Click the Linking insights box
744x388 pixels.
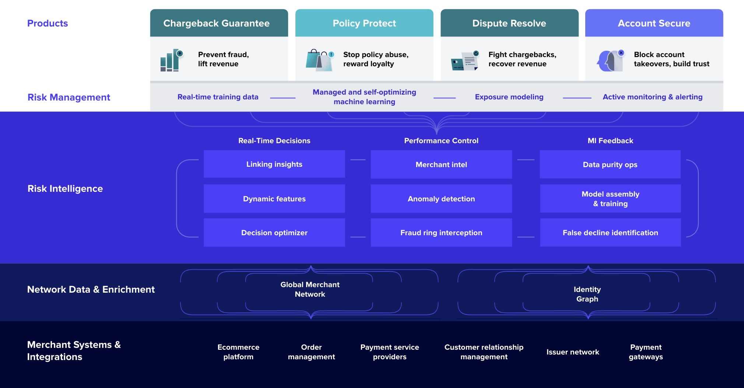click(x=274, y=164)
